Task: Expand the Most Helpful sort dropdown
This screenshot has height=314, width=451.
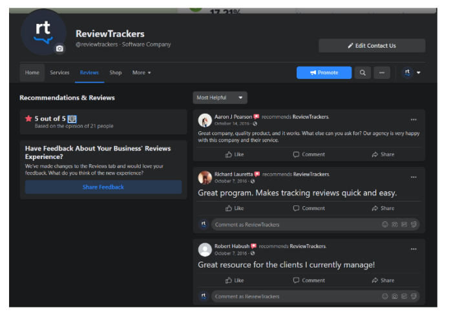Action: coord(220,98)
